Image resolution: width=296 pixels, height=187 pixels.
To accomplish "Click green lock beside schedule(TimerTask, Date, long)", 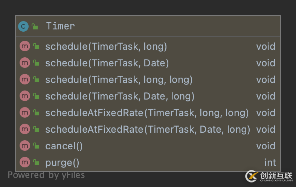I will 36,96.
